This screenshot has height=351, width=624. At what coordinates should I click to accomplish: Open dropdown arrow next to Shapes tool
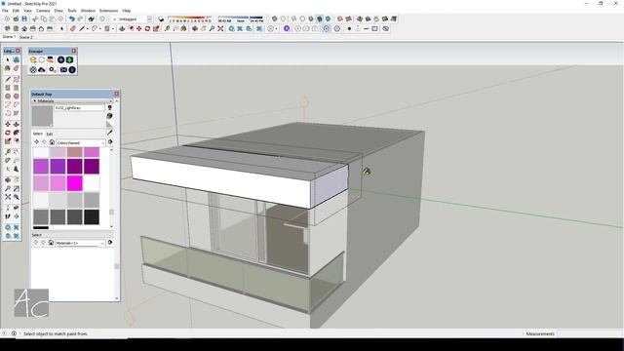[x=113, y=29]
